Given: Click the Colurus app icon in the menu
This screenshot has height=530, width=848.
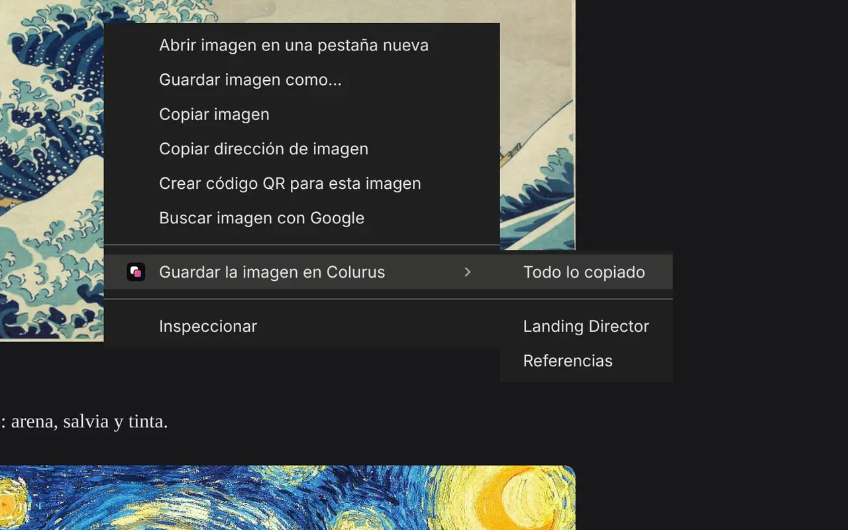Looking at the screenshot, I should tap(136, 272).
